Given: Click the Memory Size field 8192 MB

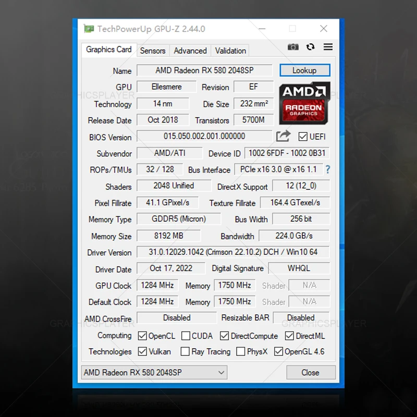Looking at the screenshot, I should 168,236.
